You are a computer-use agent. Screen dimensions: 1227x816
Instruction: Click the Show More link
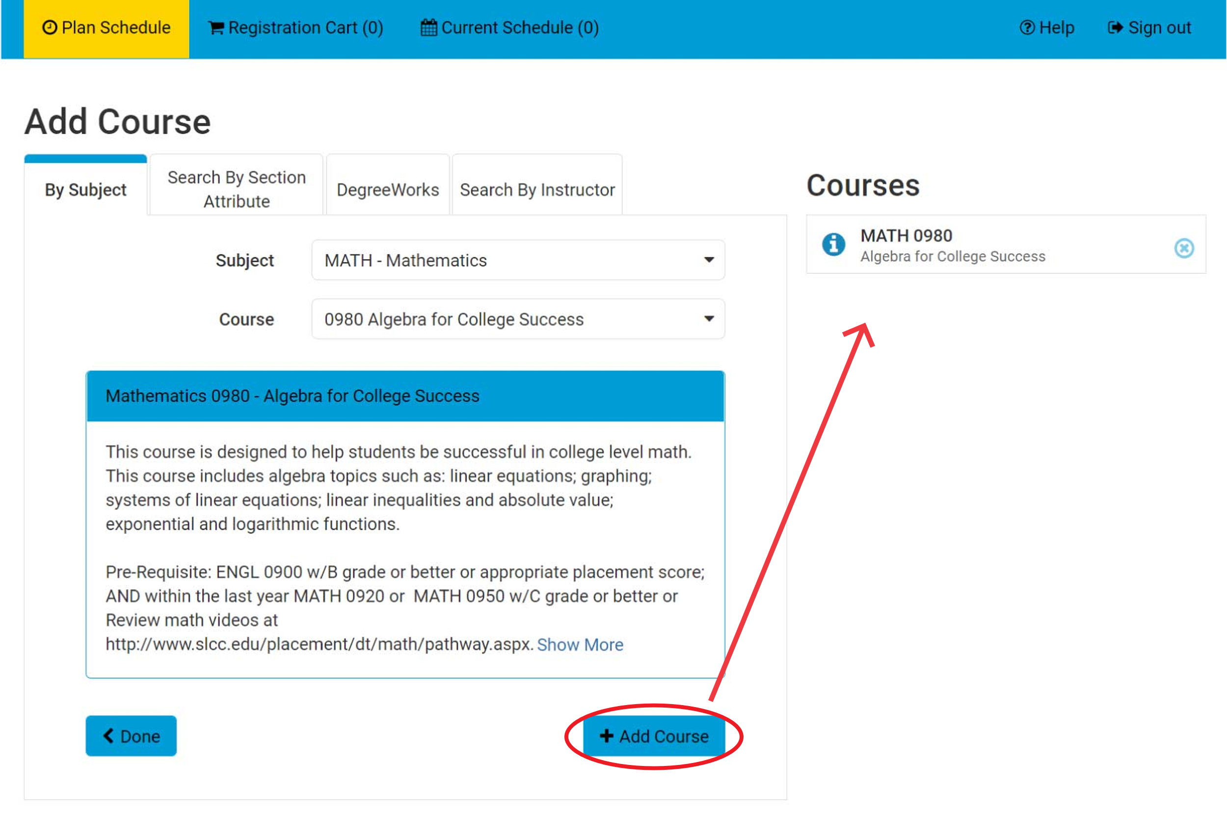click(x=580, y=645)
